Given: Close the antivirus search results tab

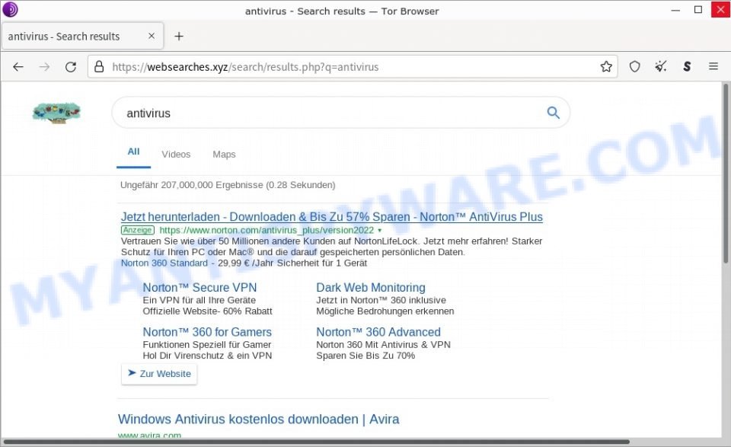Looking at the screenshot, I should point(152,36).
